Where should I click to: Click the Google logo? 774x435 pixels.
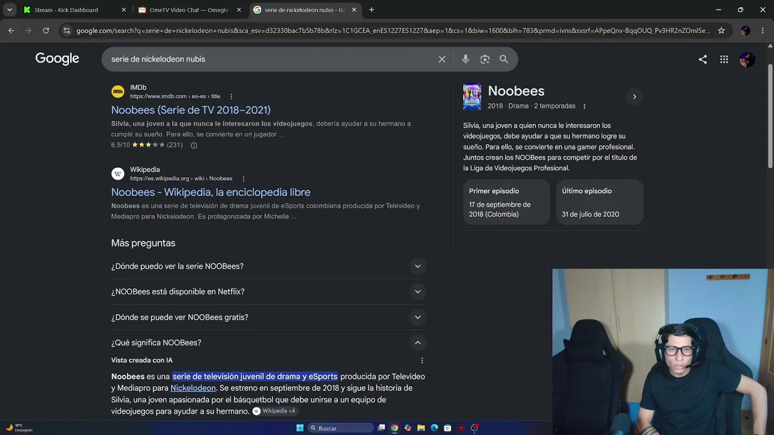pos(57,59)
